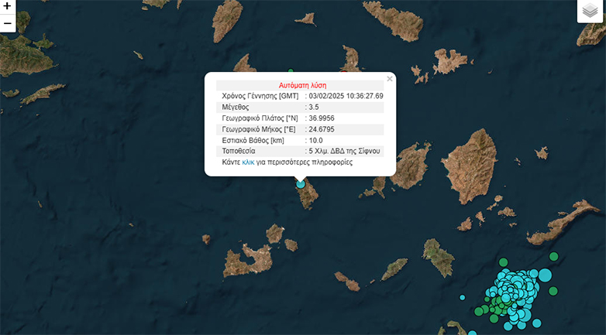
Task: Click the origin time value 03/02/2025 10:36:27.69
Action: point(346,96)
